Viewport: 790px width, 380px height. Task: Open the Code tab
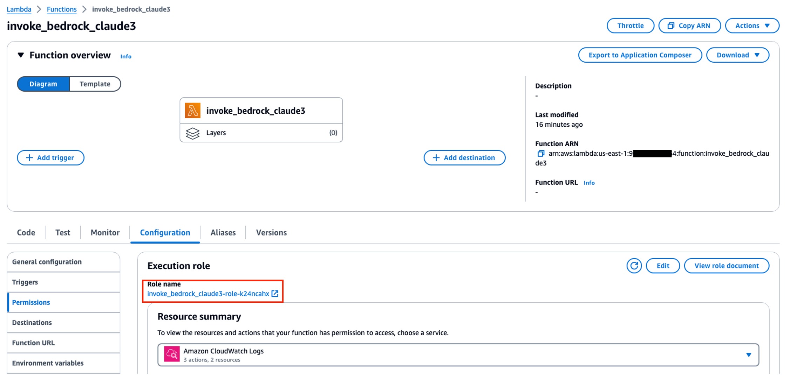click(x=26, y=232)
